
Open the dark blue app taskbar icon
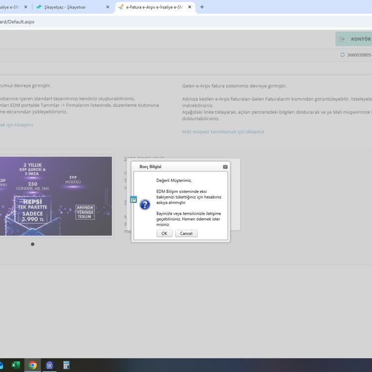49,365
